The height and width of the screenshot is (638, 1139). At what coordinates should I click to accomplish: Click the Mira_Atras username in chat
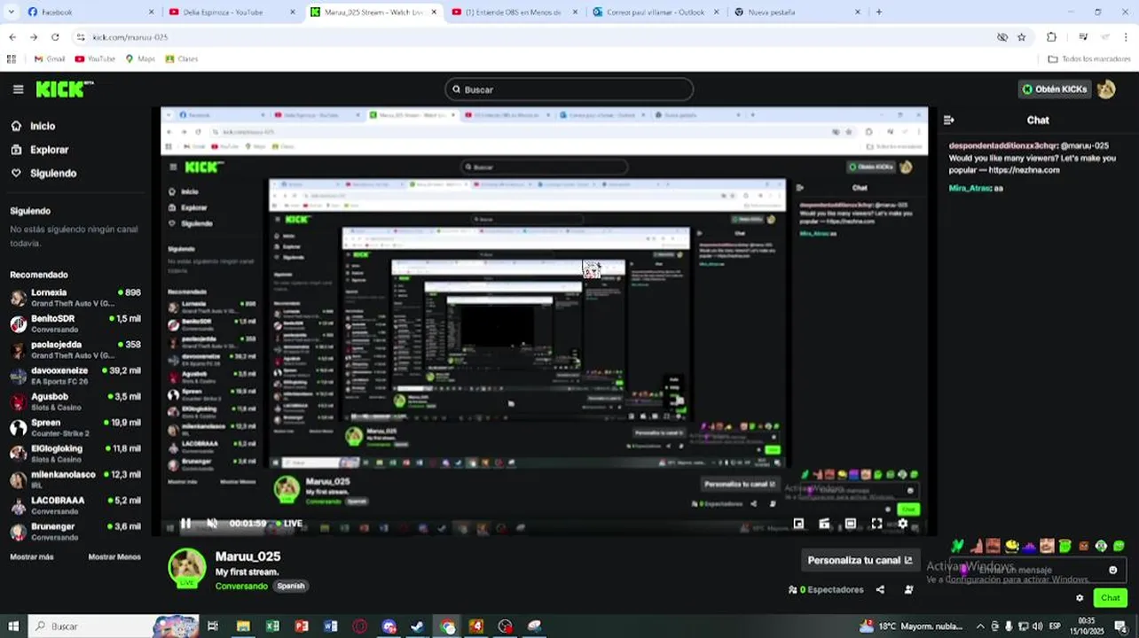[x=969, y=189]
